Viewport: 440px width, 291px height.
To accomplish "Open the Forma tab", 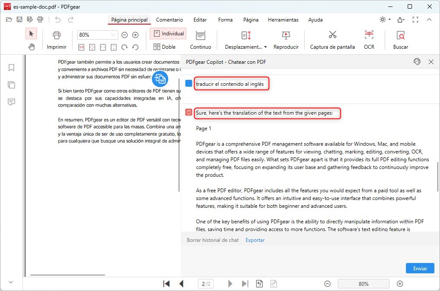I will pos(225,20).
